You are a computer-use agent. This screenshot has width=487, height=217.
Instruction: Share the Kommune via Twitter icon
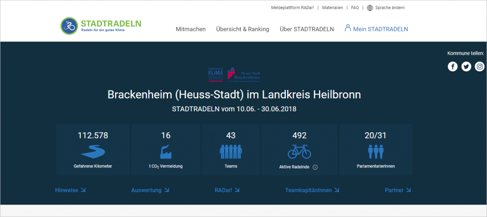point(466,67)
